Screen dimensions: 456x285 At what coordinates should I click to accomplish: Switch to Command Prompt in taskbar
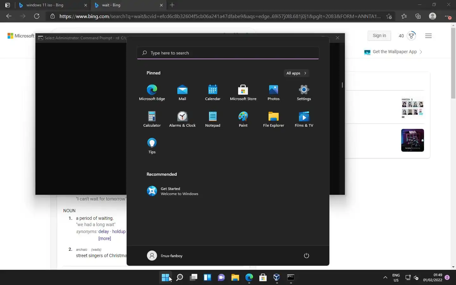coord(291,278)
